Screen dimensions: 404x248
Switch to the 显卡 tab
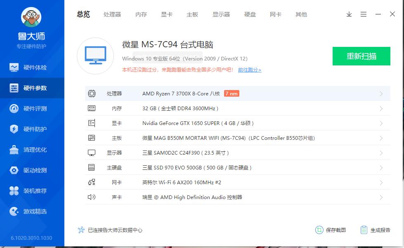tap(167, 14)
